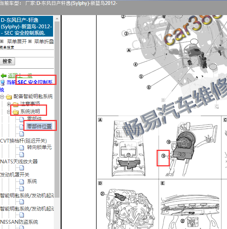Click the document icon above NISSAN防盗系统
227x229 pixels.
click(22, 215)
